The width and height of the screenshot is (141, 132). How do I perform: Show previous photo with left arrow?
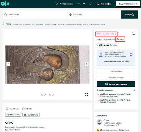[x=8, y=64]
